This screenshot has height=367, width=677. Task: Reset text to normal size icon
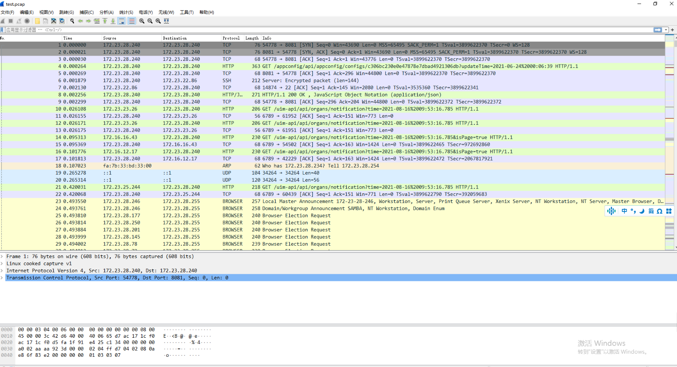point(158,21)
